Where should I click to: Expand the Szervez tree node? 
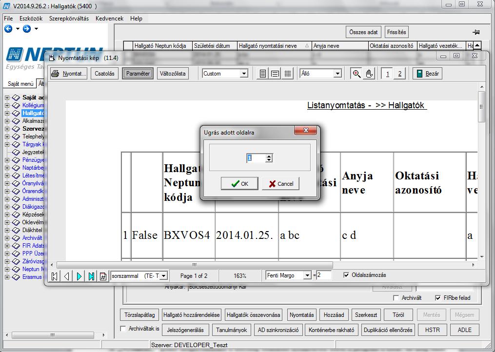(7, 129)
